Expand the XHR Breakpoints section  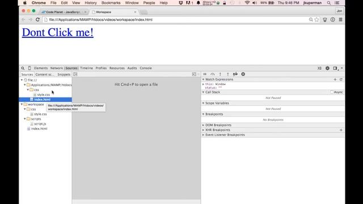[x=203, y=130]
